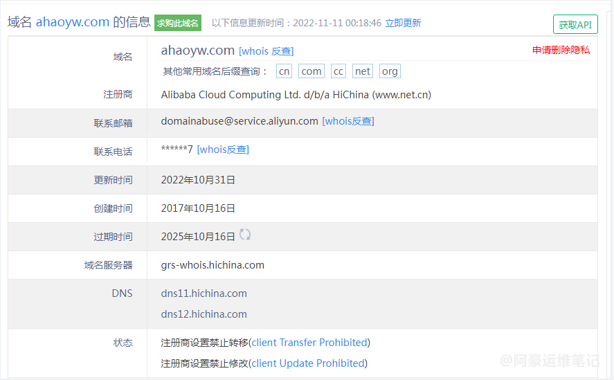Viewport: 614px width, 380px height.
Task: Open the client Update Prohibited link
Action: (308, 363)
